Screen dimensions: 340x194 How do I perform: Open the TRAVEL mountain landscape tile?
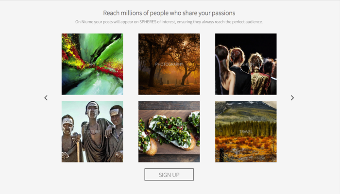coord(246,131)
